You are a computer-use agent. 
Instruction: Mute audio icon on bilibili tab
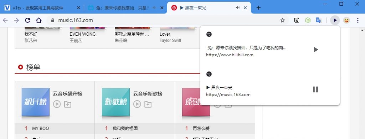[155, 8]
